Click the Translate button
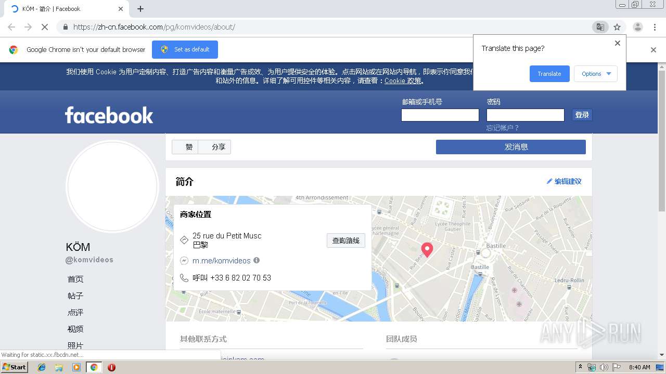The width and height of the screenshot is (666, 374). 549,74
